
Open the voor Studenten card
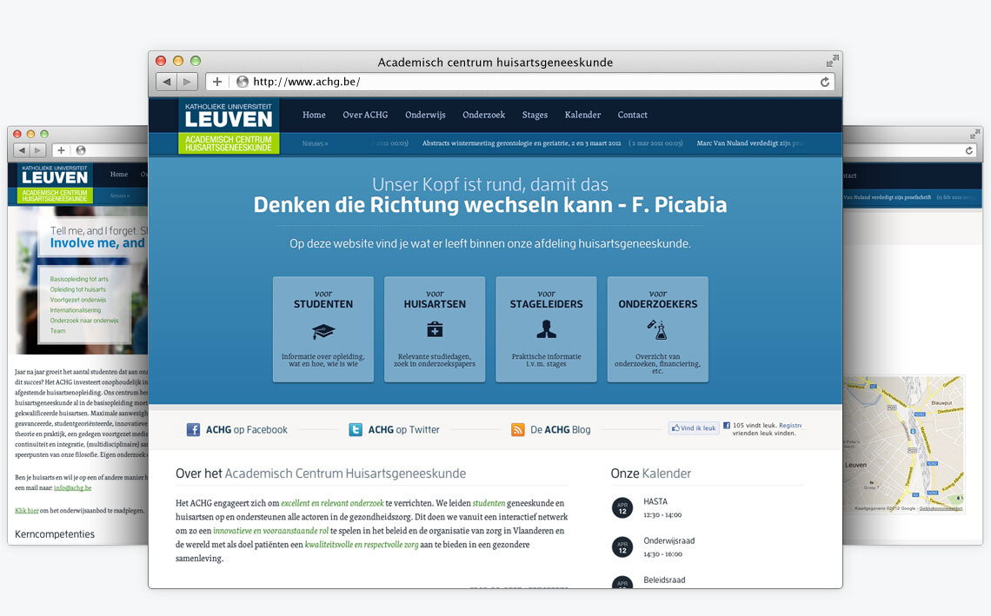323,329
